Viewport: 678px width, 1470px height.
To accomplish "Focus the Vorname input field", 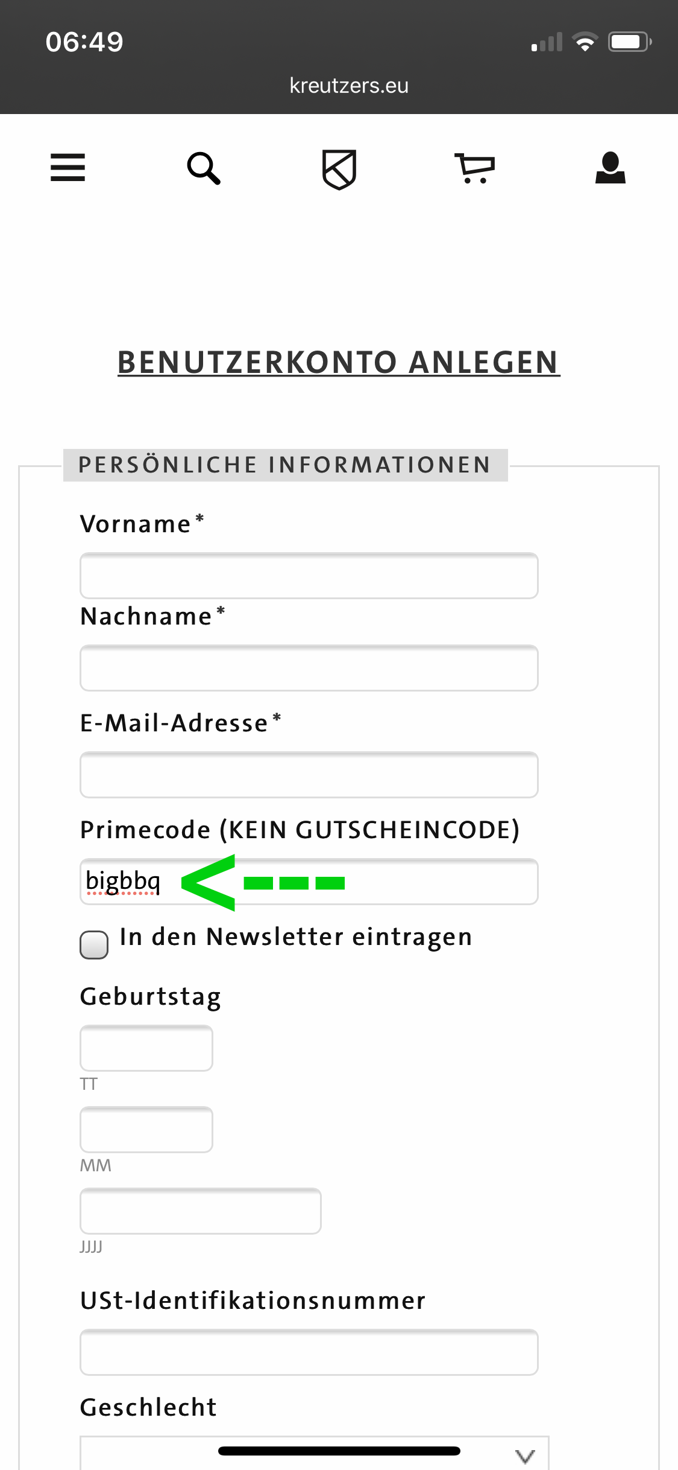I will [309, 576].
